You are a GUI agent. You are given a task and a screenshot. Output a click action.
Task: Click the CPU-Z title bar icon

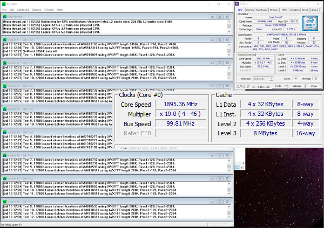[237, 4]
